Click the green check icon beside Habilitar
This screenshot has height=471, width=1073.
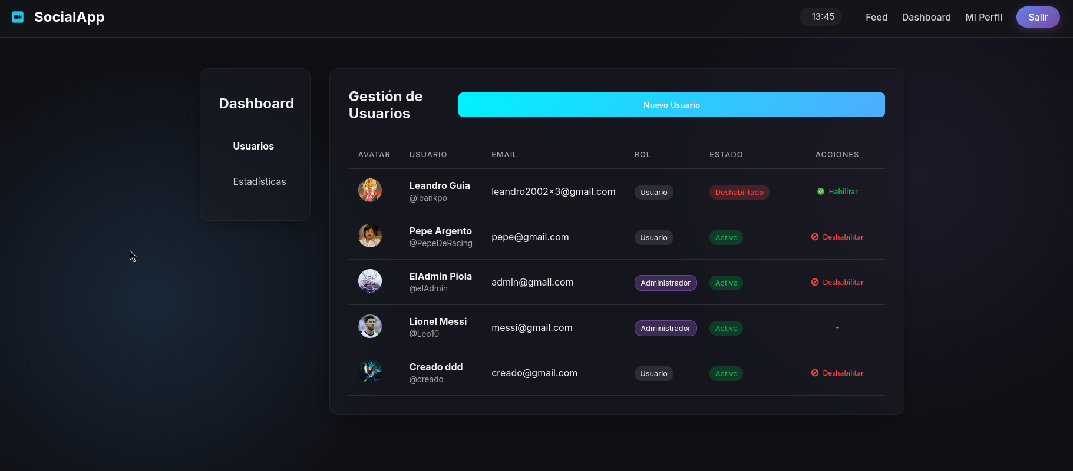coord(821,191)
